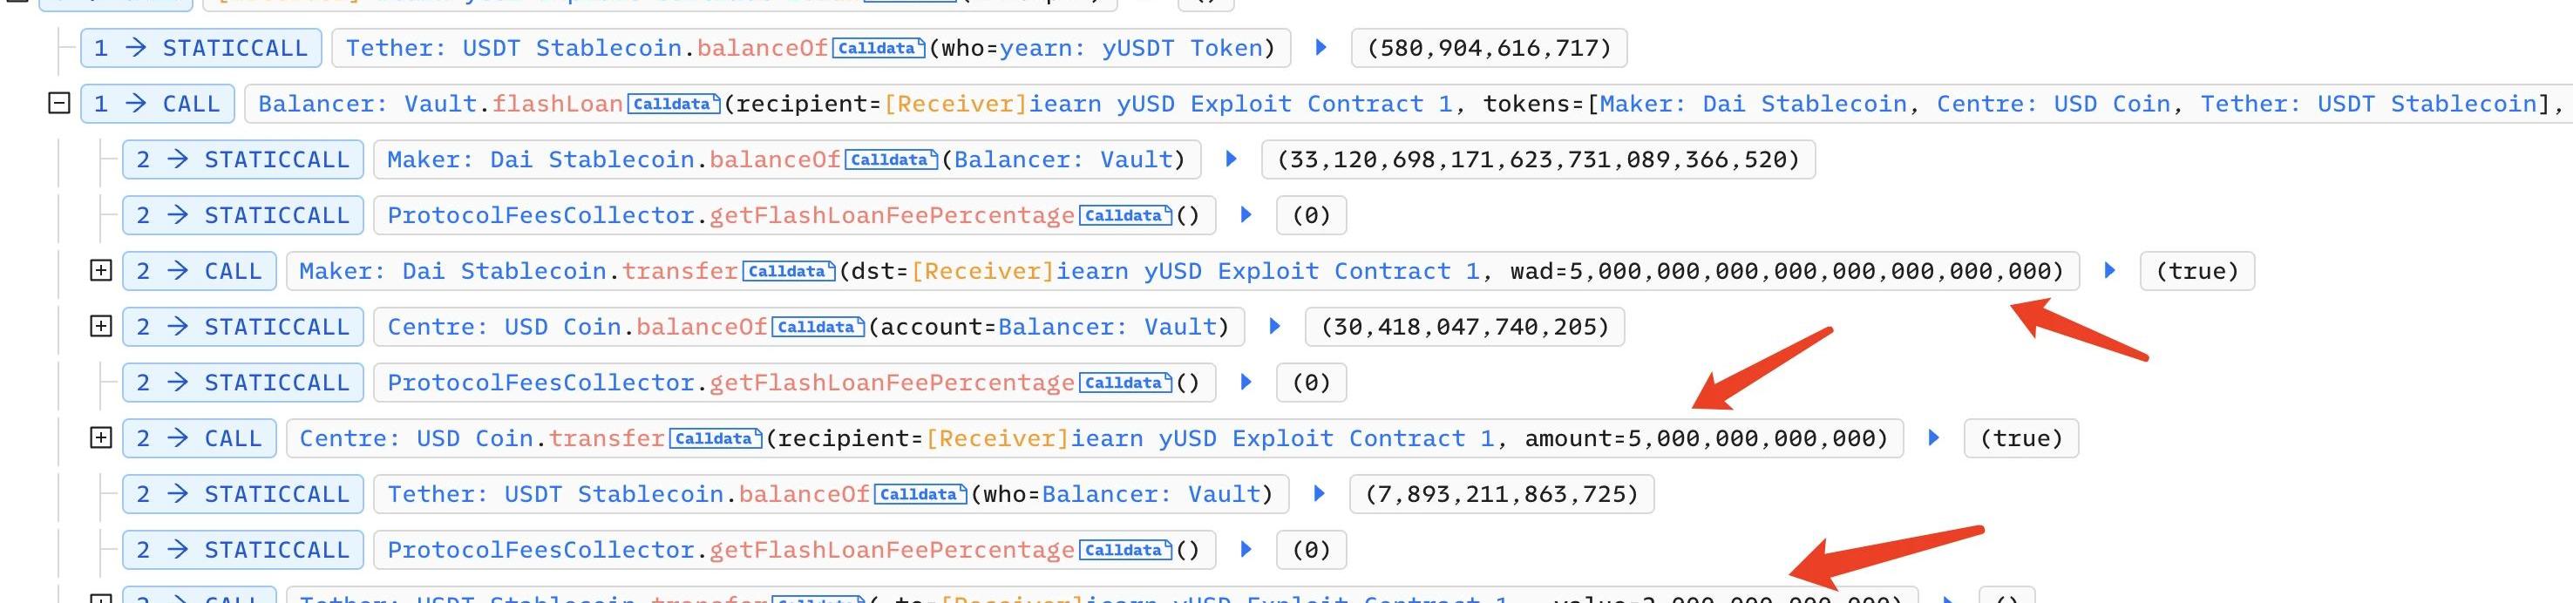Image resolution: width=2573 pixels, height=603 pixels.
Task: Open Calldata for the USD Coin transfer
Action: 714,438
